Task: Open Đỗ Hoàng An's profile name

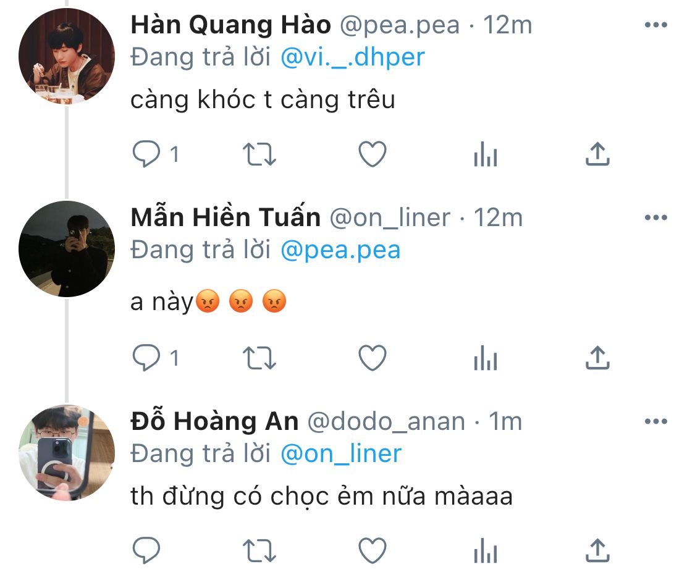Action: pyautogui.click(x=214, y=422)
